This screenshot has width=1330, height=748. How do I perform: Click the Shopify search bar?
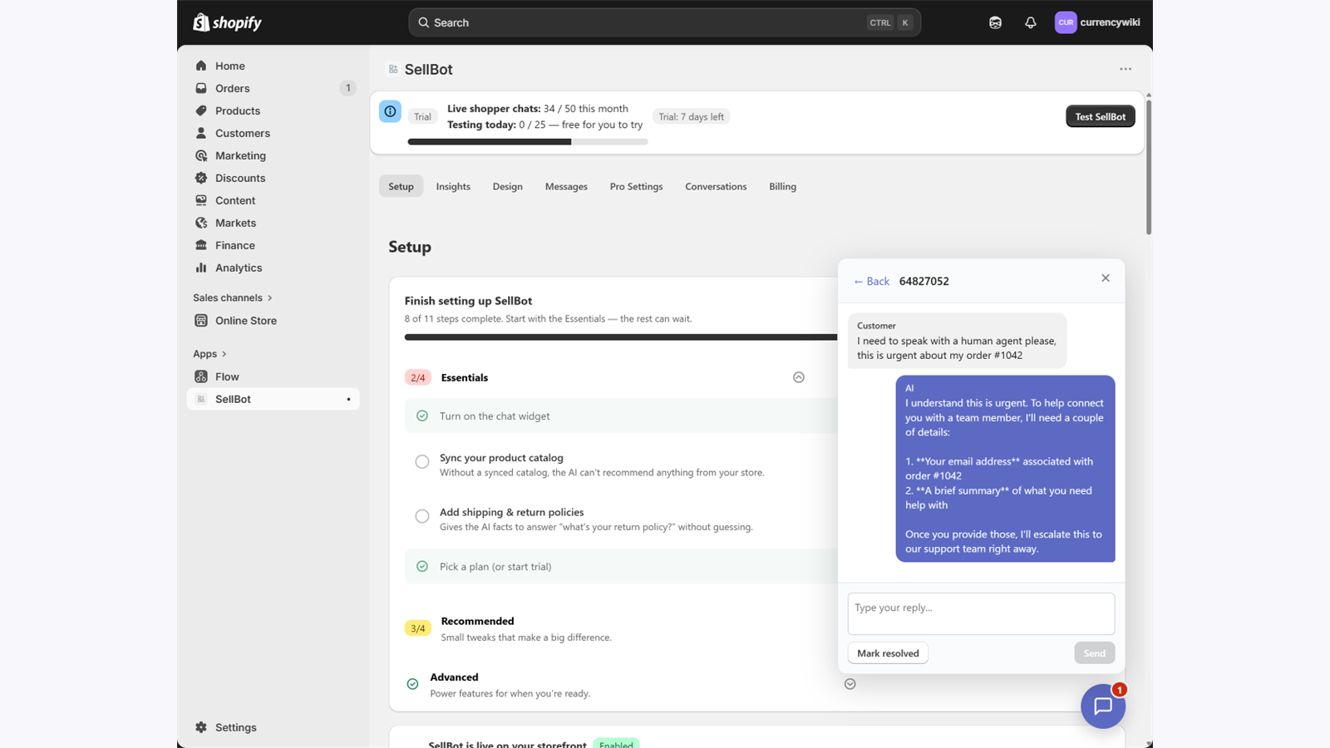(664, 22)
